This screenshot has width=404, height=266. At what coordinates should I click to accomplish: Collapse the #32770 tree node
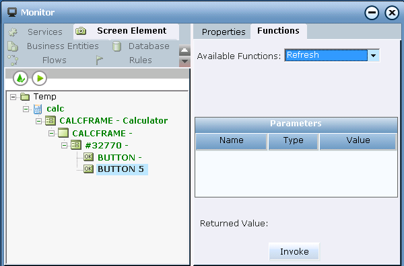pos(64,146)
